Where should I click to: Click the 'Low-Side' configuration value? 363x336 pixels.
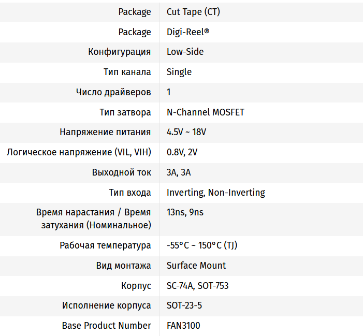pos(185,52)
